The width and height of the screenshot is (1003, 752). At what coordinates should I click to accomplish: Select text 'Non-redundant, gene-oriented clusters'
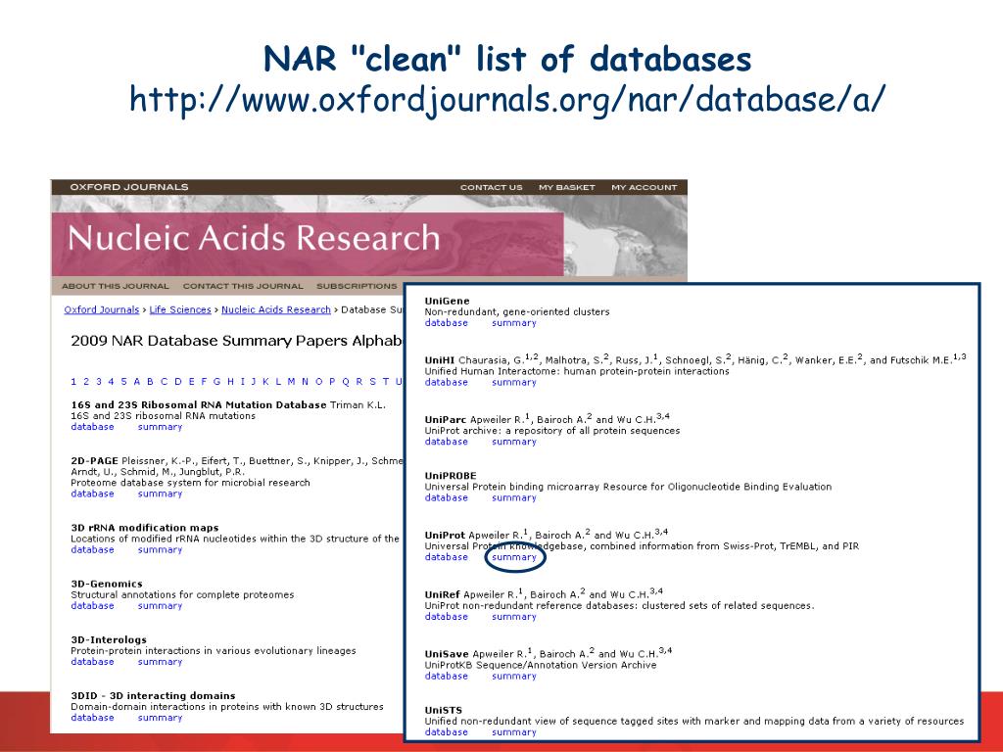(x=517, y=312)
